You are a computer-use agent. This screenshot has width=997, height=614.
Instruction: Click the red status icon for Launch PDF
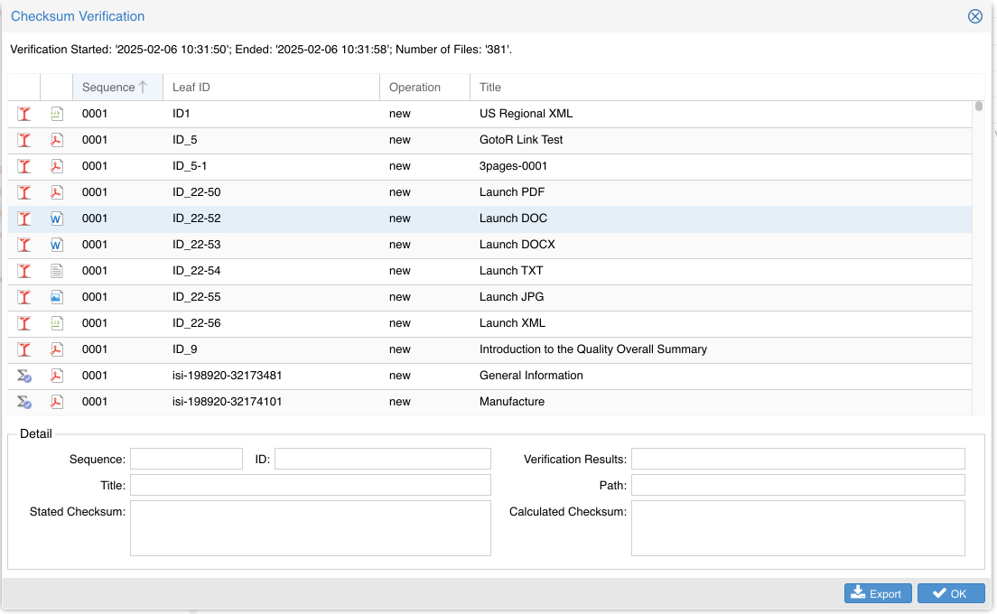pos(24,192)
